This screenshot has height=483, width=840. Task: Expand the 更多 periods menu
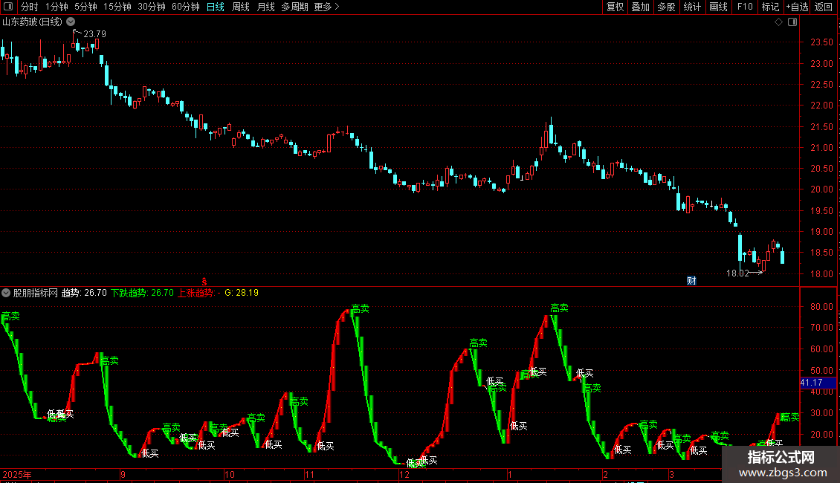pyautogui.click(x=327, y=7)
